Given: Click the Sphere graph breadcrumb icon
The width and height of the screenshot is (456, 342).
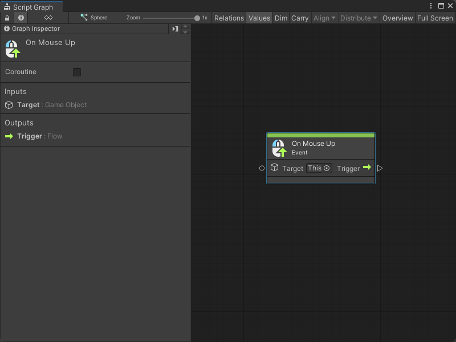Looking at the screenshot, I should [84, 18].
